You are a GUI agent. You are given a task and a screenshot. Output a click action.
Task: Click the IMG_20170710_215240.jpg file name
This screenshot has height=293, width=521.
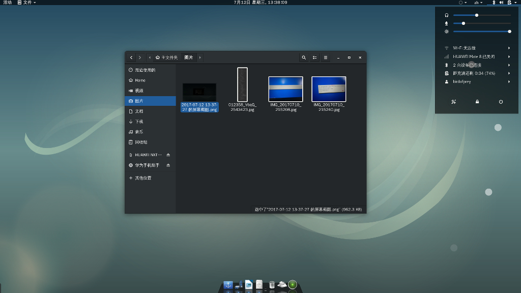coord(329,107)
